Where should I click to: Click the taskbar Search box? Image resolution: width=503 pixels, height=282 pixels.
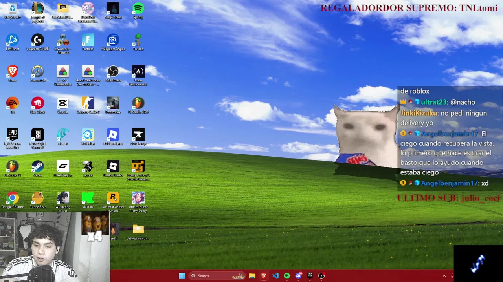click(217, 276)
